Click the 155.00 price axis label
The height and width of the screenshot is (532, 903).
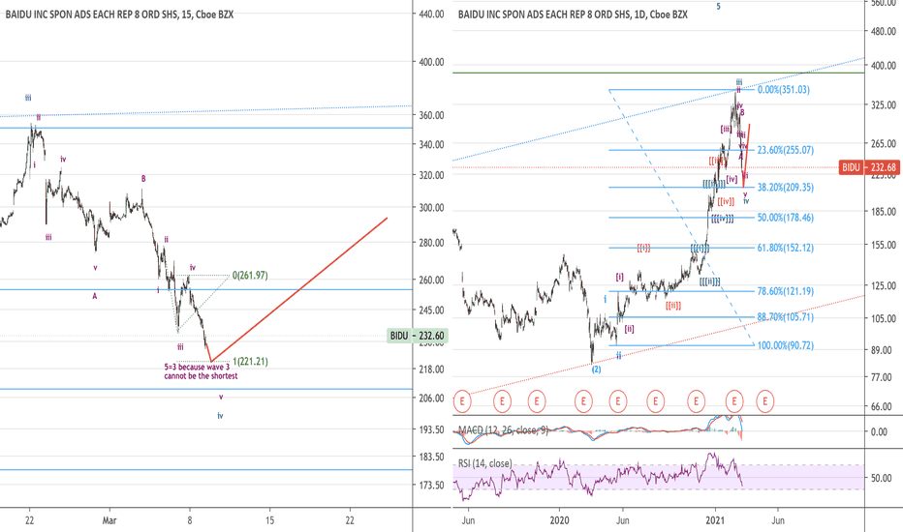click(x=884, y=245)
